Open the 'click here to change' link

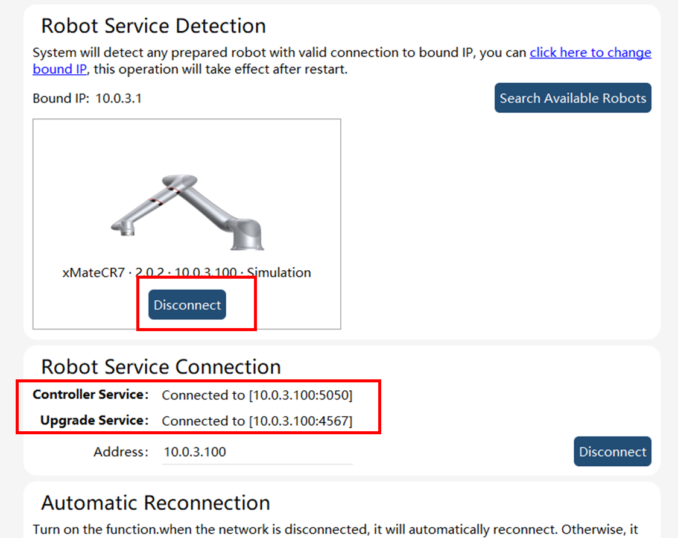coord(590,52)
